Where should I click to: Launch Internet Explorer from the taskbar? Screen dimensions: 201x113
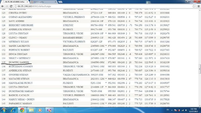point(13,110)
